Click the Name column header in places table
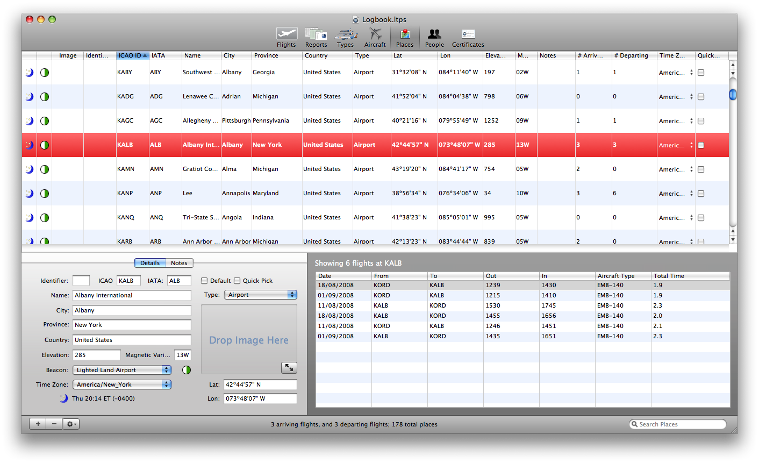759x463 pixels. (201, 55)
